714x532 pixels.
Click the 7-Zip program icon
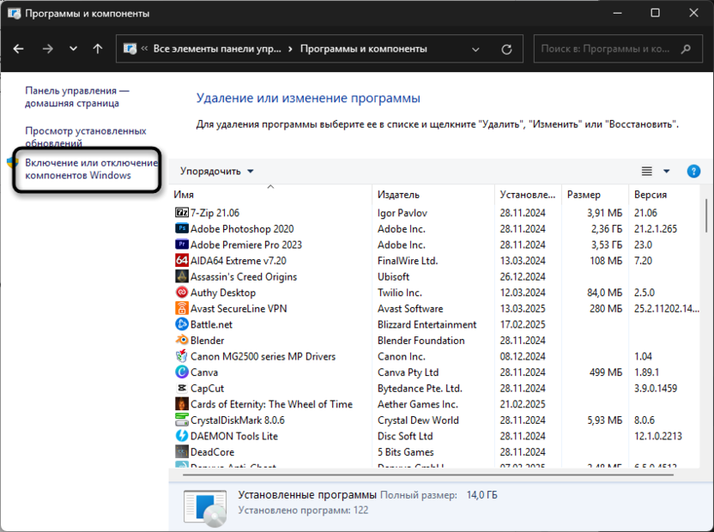[182, 213]
